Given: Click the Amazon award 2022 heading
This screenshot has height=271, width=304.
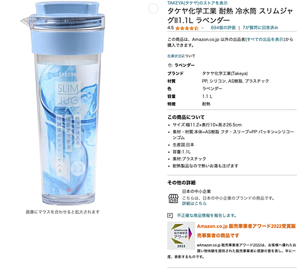Looking at the screenshot, I should coord(246,231).
